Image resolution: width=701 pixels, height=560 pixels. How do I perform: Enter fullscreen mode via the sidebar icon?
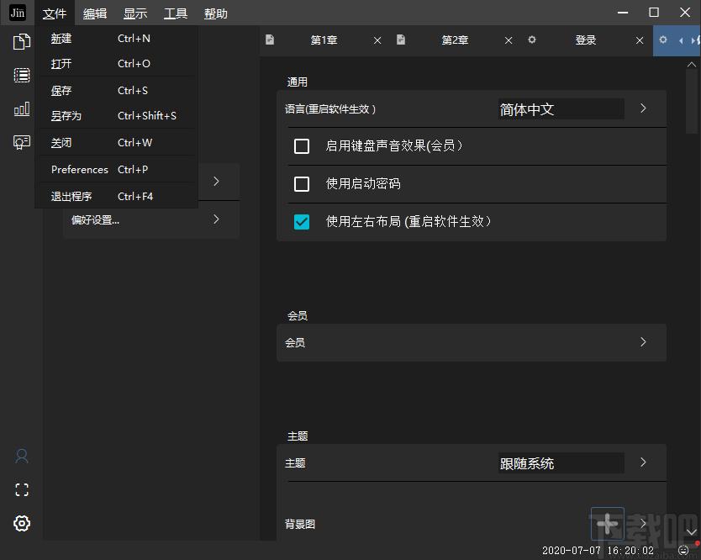point(21,489)
